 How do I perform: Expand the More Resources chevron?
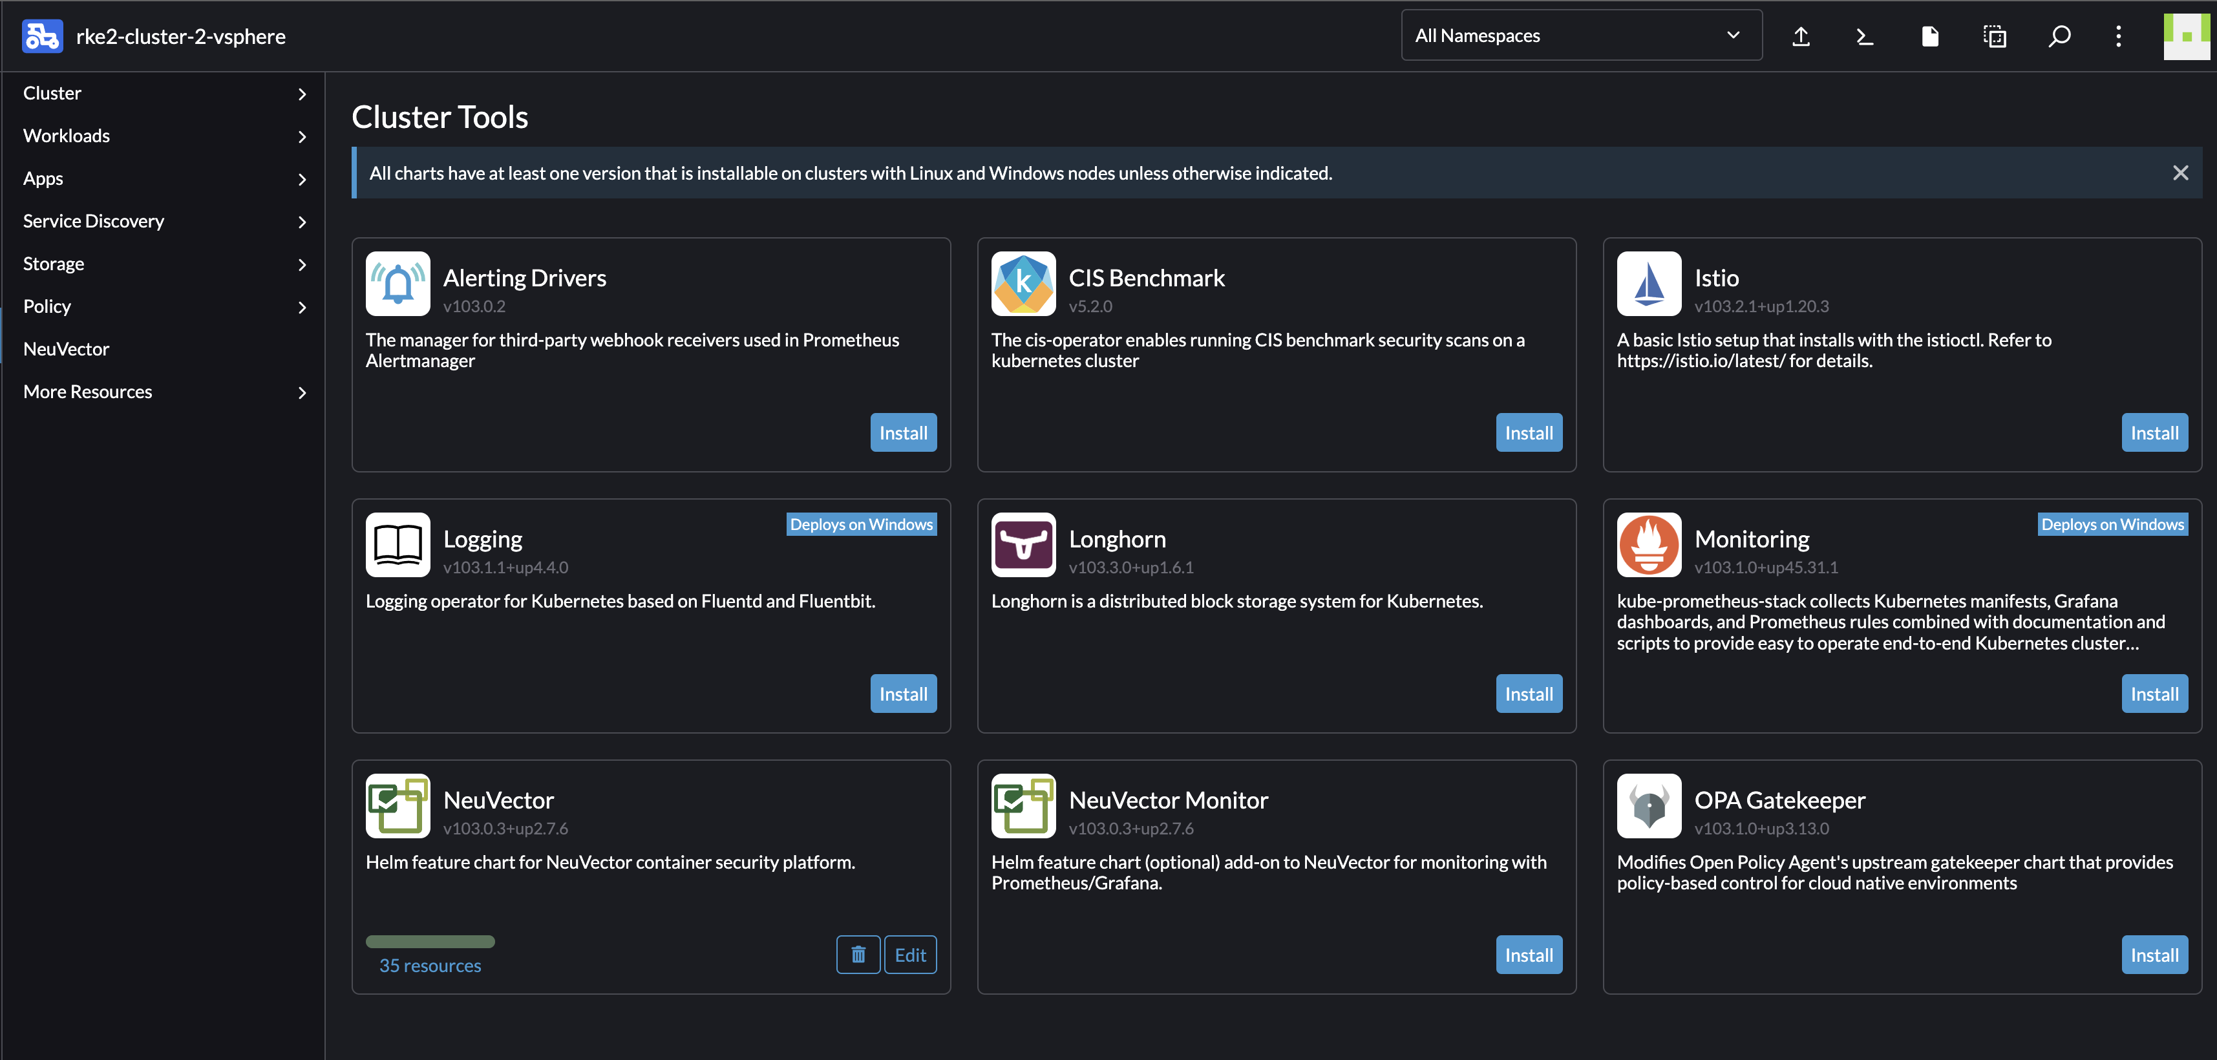pyautogui.click(x=302, y=392)
